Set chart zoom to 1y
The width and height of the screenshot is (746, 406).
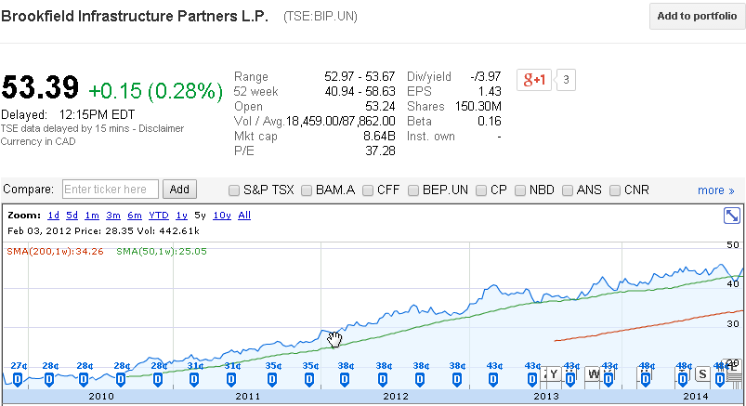180,216
